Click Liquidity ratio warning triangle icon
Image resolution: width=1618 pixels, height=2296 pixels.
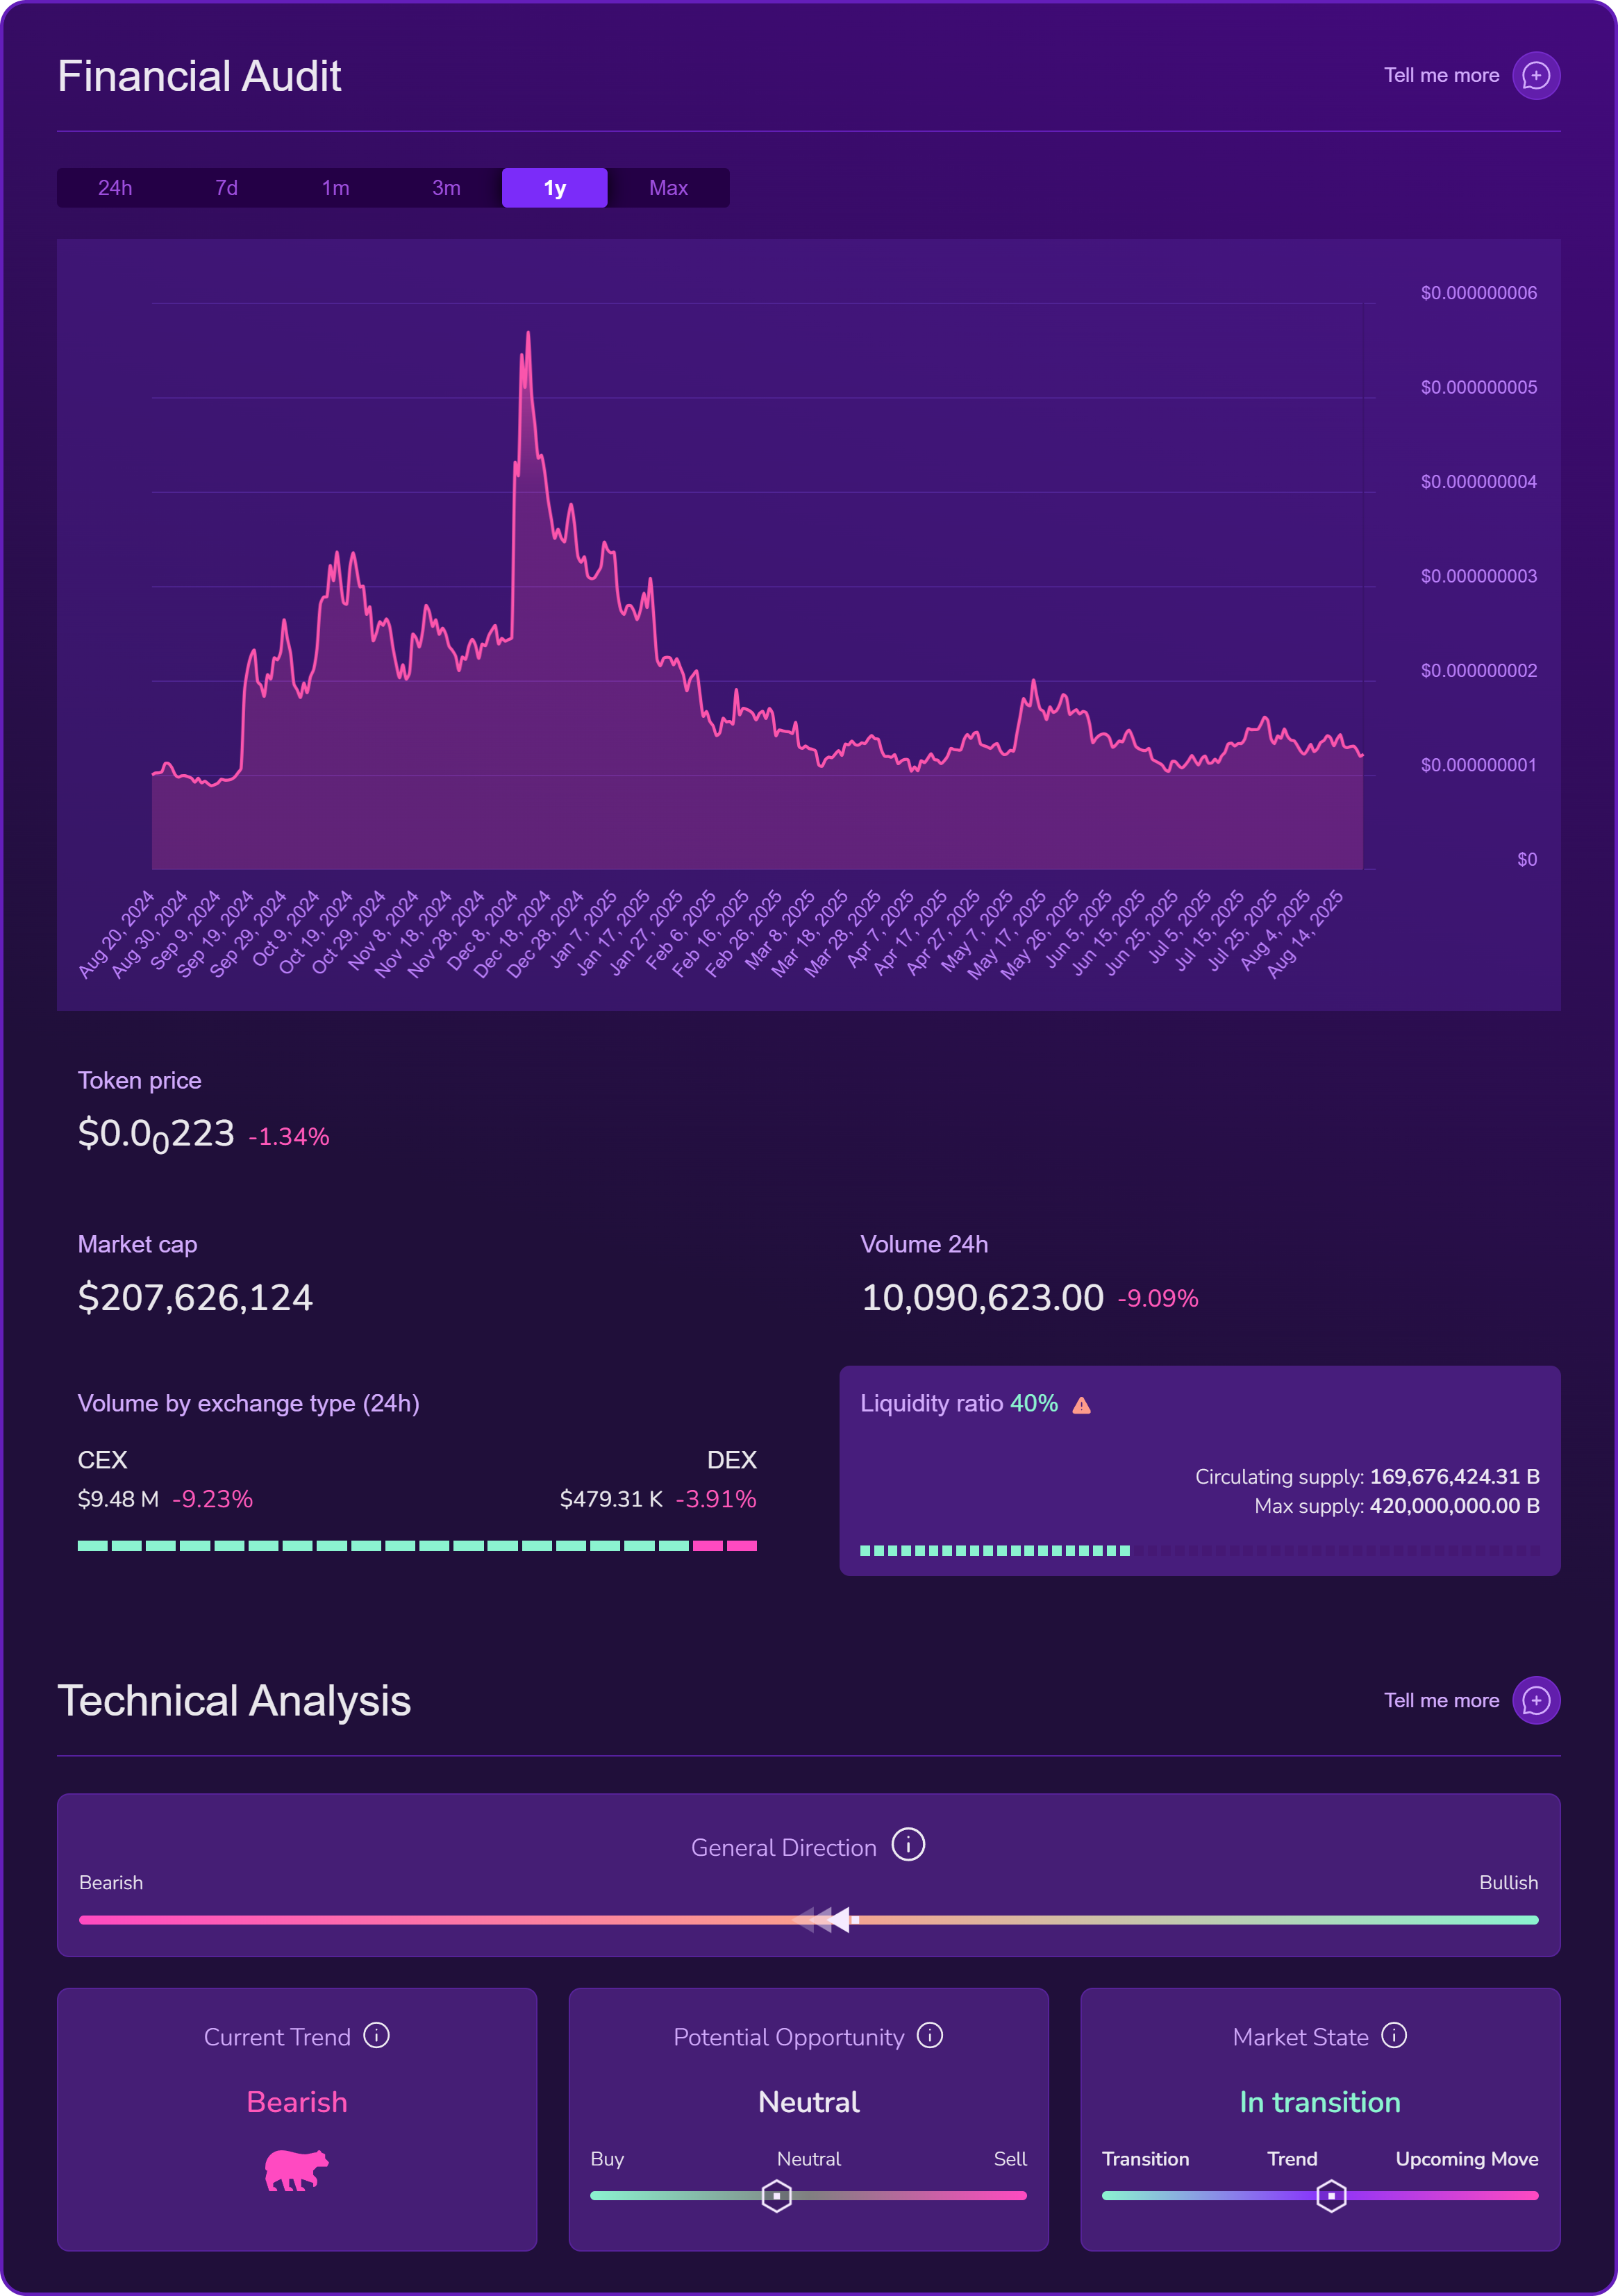click(1081, 1405)
